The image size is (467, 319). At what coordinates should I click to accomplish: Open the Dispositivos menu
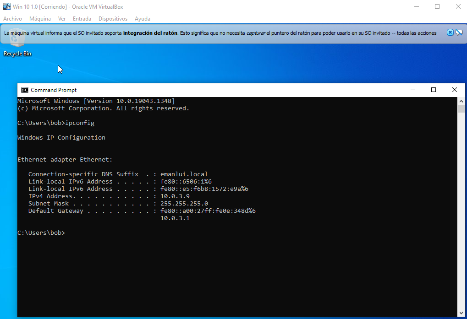pyautogui.click(x=113, y=19)
